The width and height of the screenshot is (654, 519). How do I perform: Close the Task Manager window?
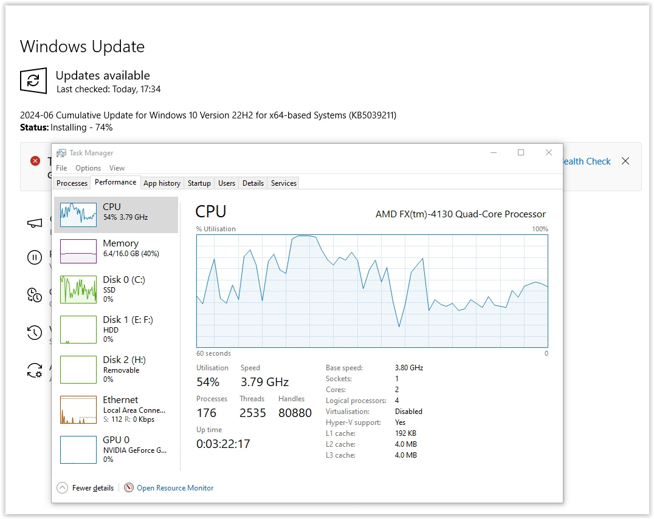[x=549, y=152]
